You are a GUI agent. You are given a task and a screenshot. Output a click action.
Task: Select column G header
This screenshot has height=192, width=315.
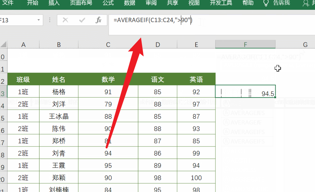295,45
